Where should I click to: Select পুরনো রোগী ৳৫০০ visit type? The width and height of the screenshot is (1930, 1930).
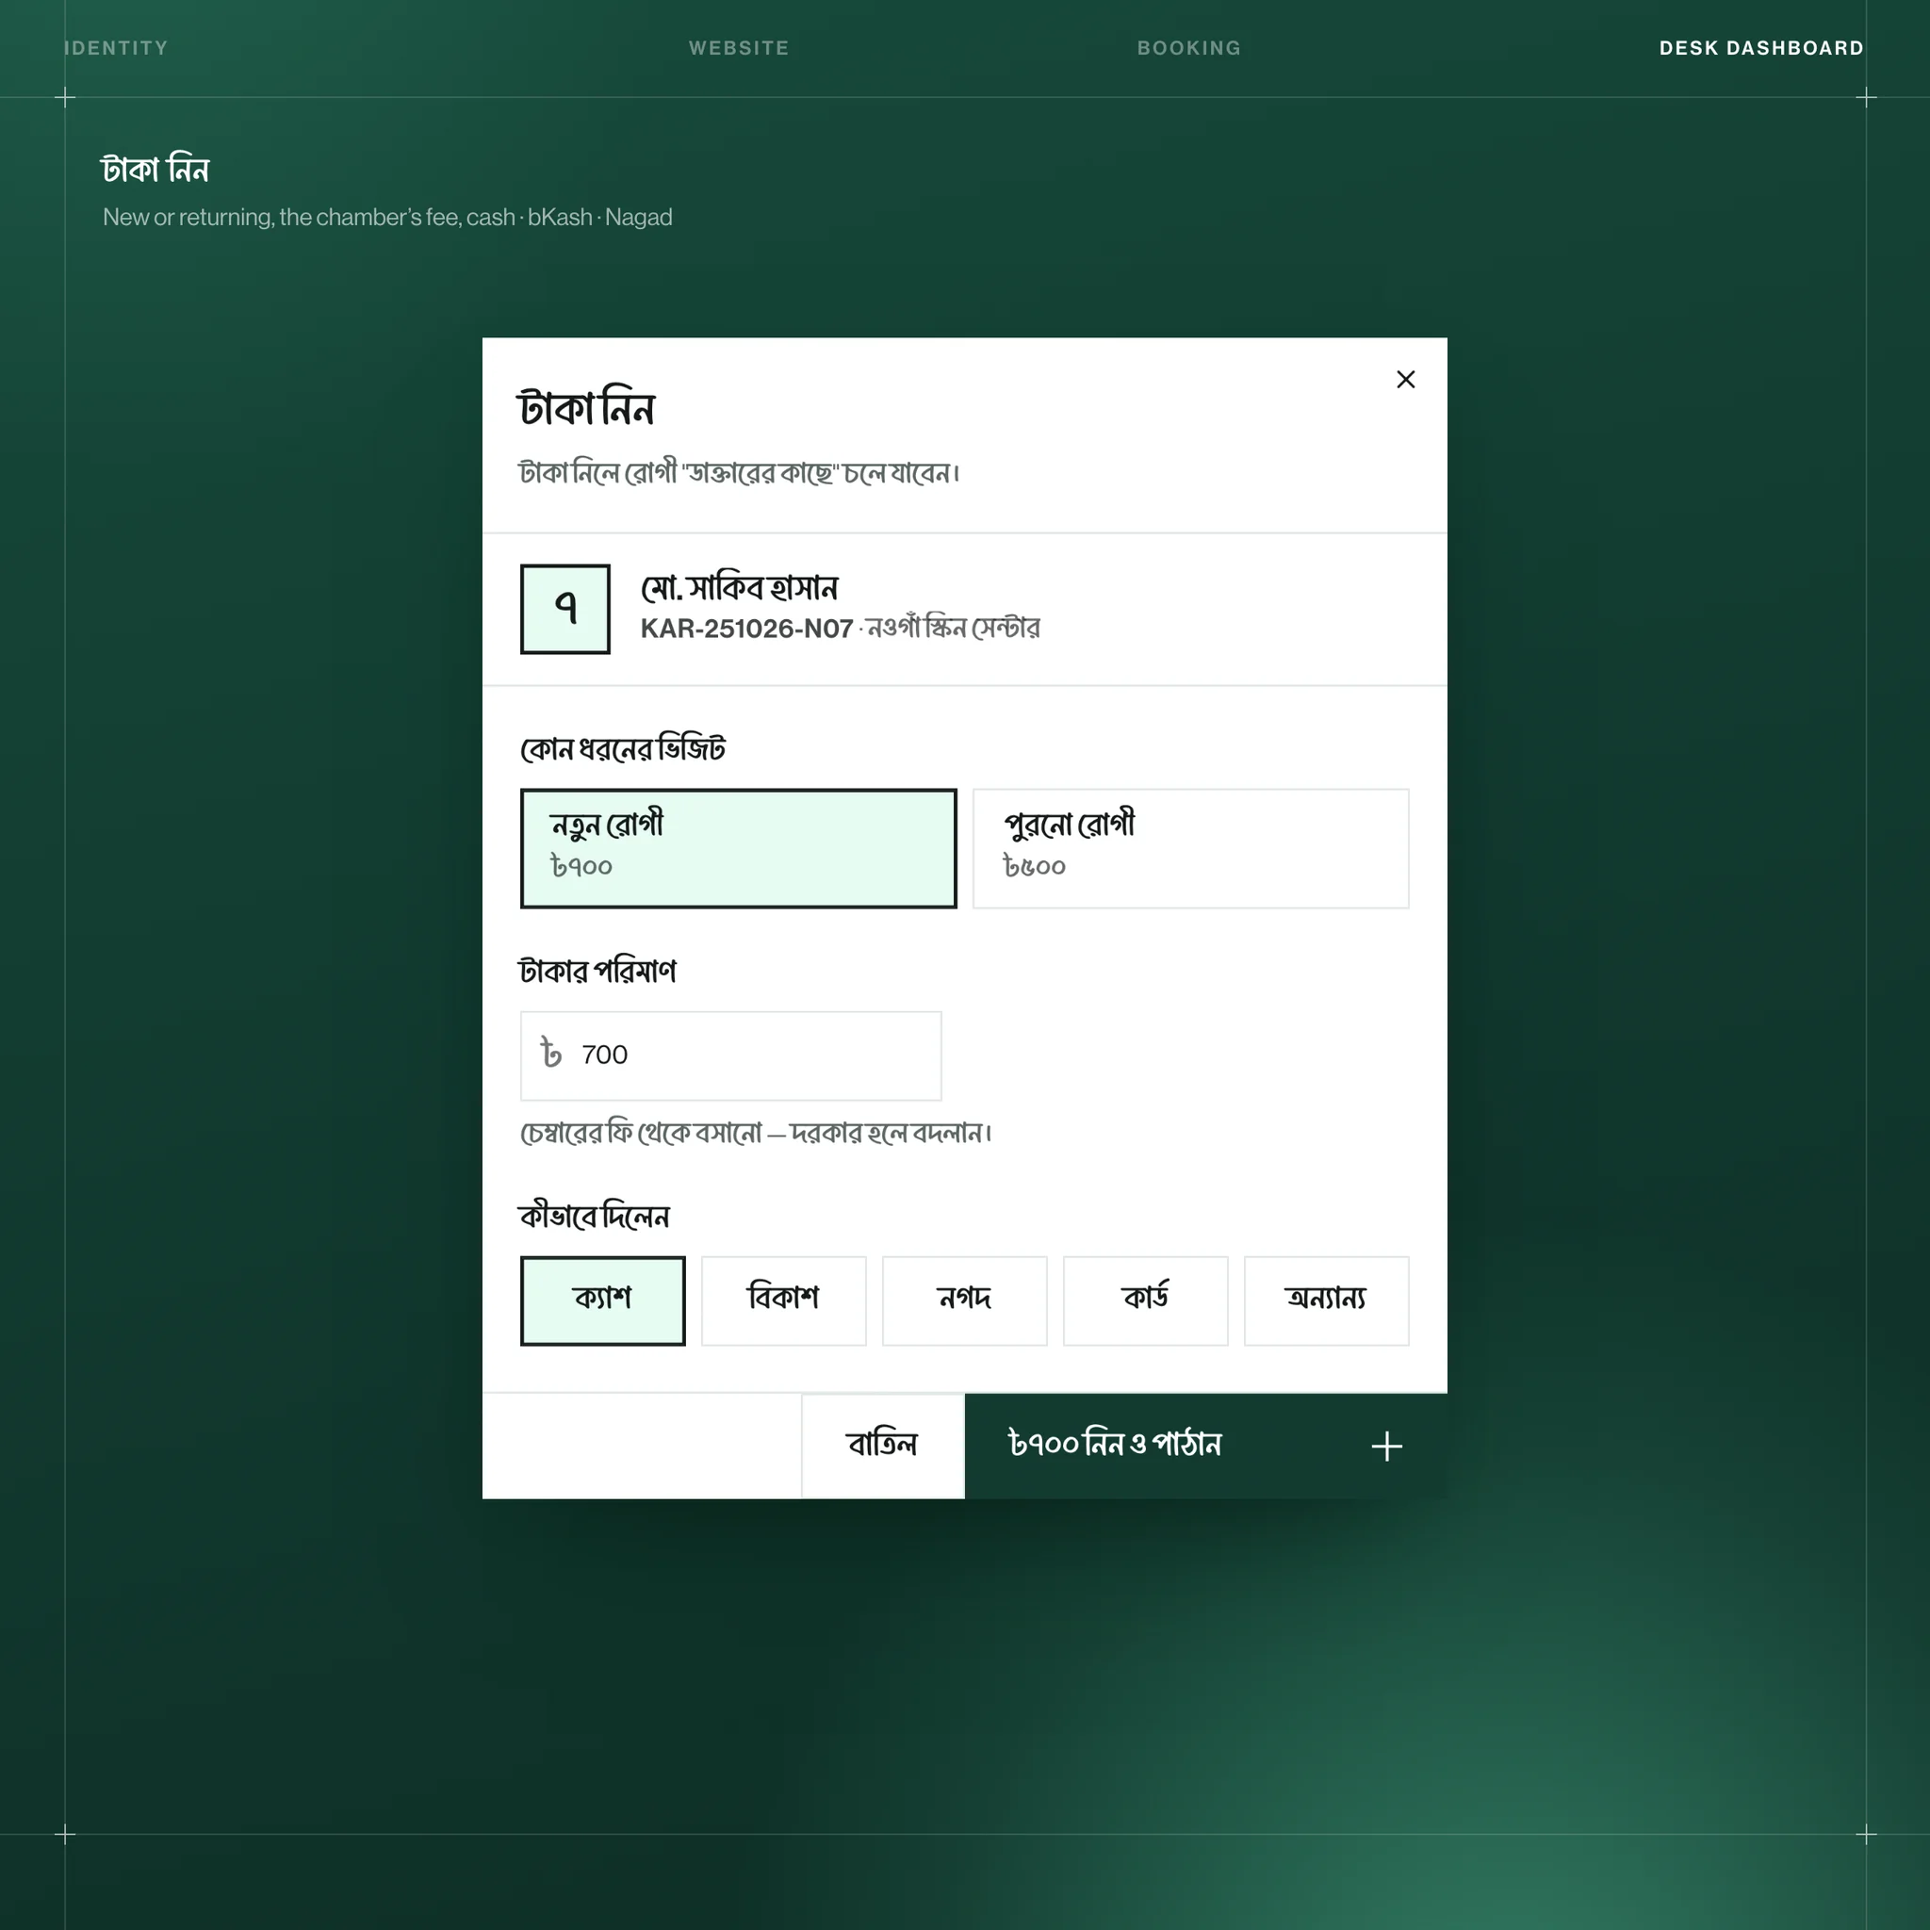1191,848
